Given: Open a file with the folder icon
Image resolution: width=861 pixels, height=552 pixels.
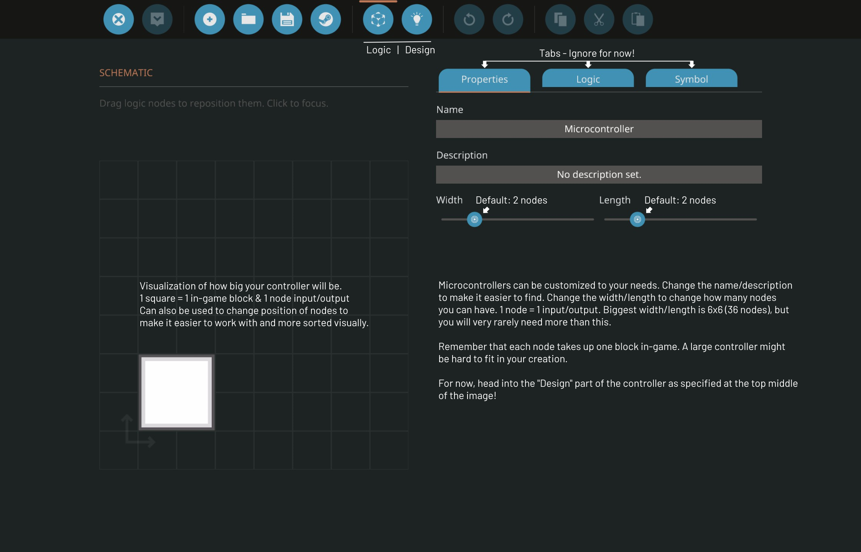Looking at the screenshot, I should coord(249,19).
